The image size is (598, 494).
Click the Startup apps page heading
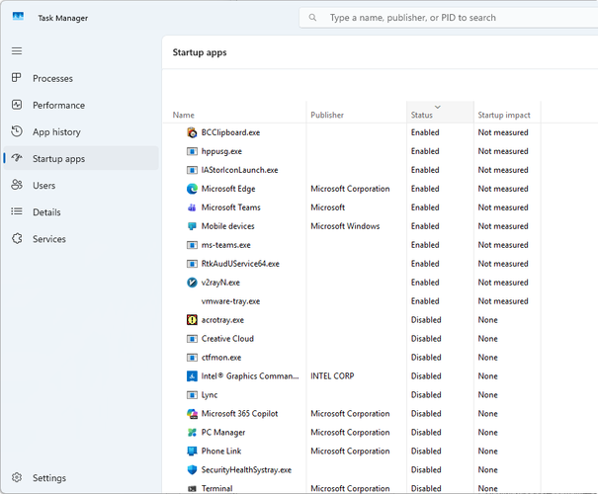pyautogui.click(x=200, y=52)
